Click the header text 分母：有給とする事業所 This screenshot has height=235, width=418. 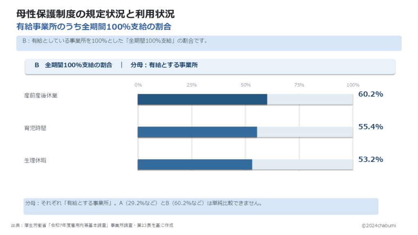(x=164, y=65)
